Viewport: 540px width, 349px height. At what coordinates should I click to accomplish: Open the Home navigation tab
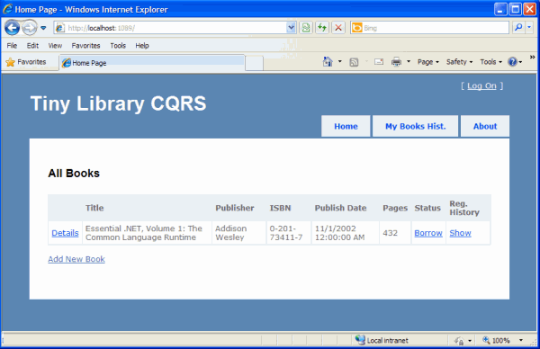coord(346,126)
